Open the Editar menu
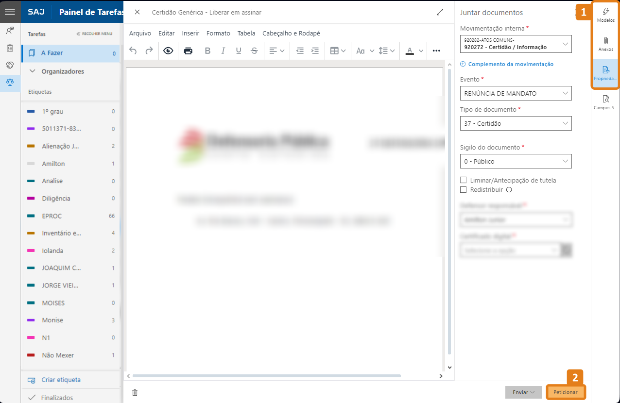 167,34
